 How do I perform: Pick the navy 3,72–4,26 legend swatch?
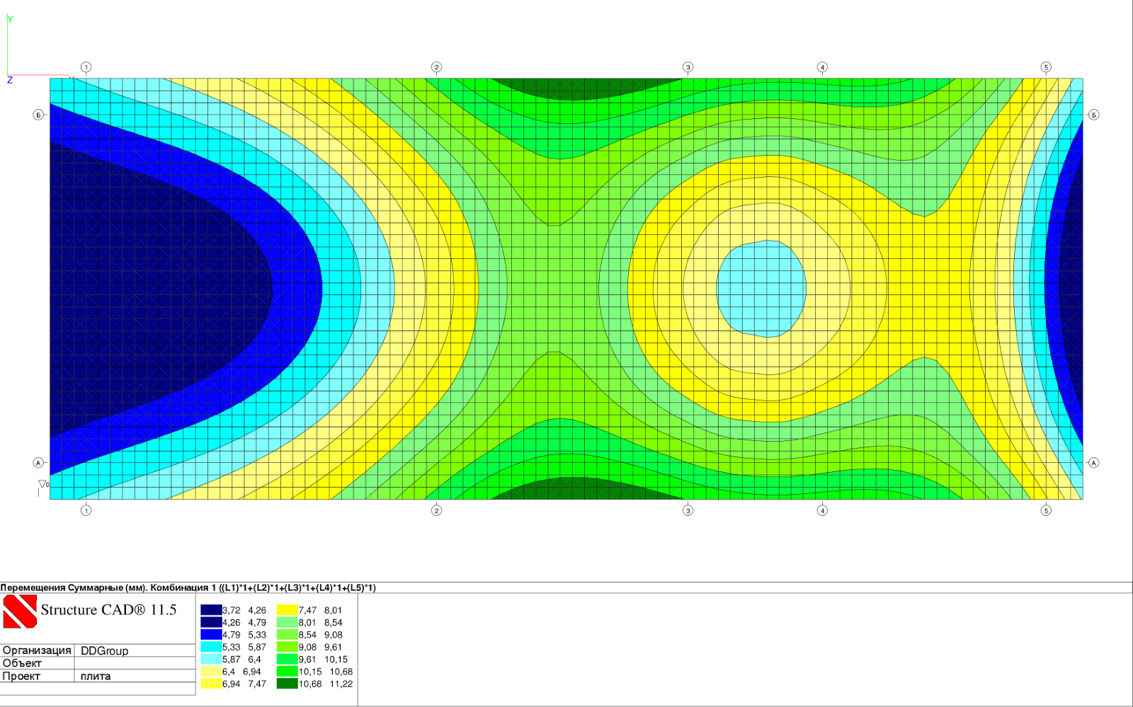[x=211, y=610]
